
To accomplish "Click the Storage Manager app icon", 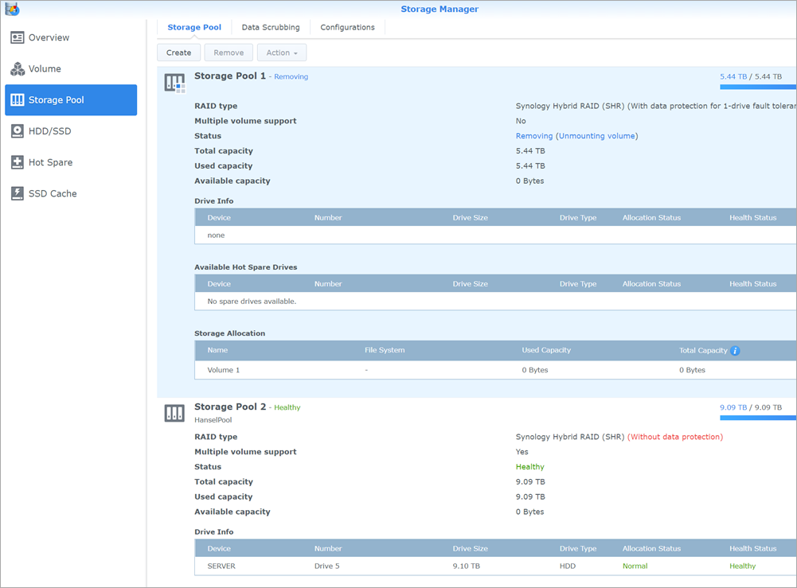I will point(12,9).
